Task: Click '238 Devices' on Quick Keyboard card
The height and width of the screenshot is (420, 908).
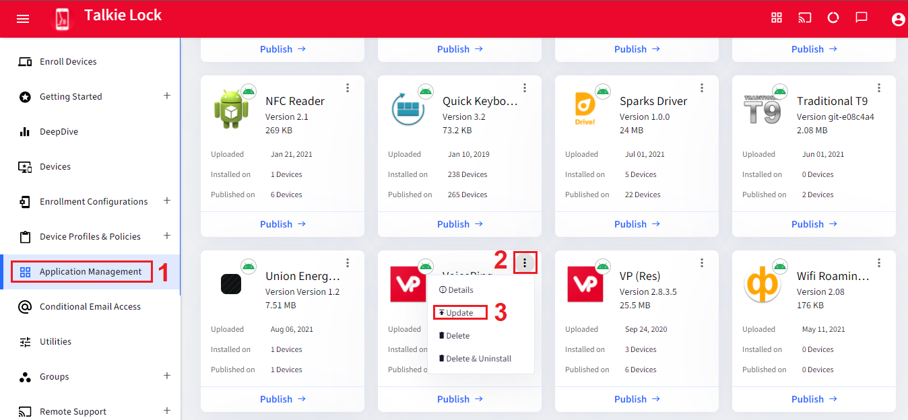Action: 467,174
